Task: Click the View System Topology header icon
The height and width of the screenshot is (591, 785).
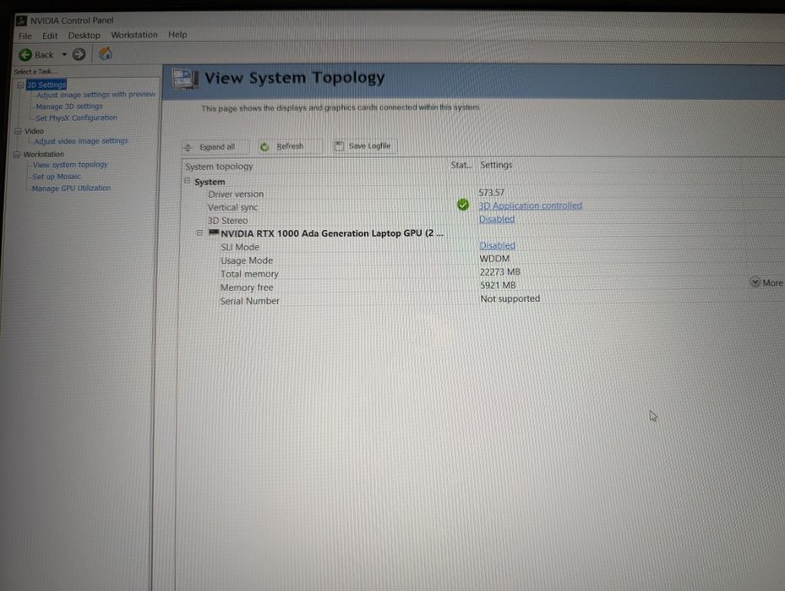Action: 185,79
